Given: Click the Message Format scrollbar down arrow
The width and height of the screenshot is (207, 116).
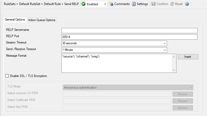Looking at the screenshot, I should tap(174, 70).
